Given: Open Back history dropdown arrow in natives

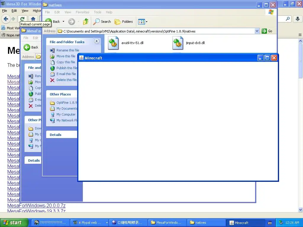Looking at the screenshot, I should [x=63, y=22].
